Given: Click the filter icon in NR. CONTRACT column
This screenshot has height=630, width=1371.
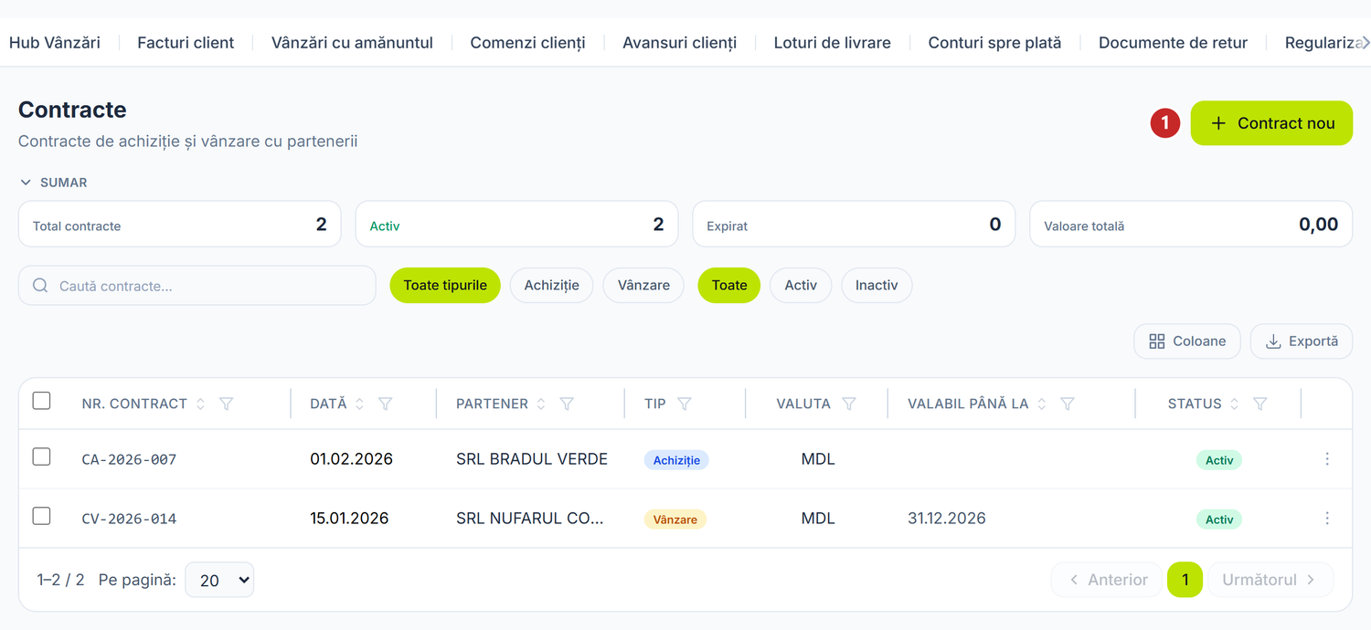Looking at the screenshot, I should (x=227, y=404).
